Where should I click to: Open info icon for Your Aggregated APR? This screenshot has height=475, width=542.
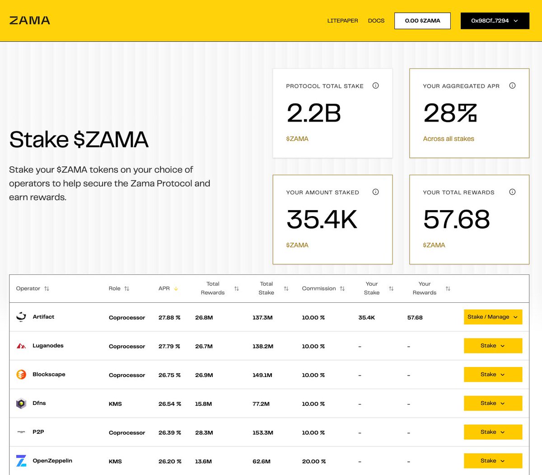(512, 85)
